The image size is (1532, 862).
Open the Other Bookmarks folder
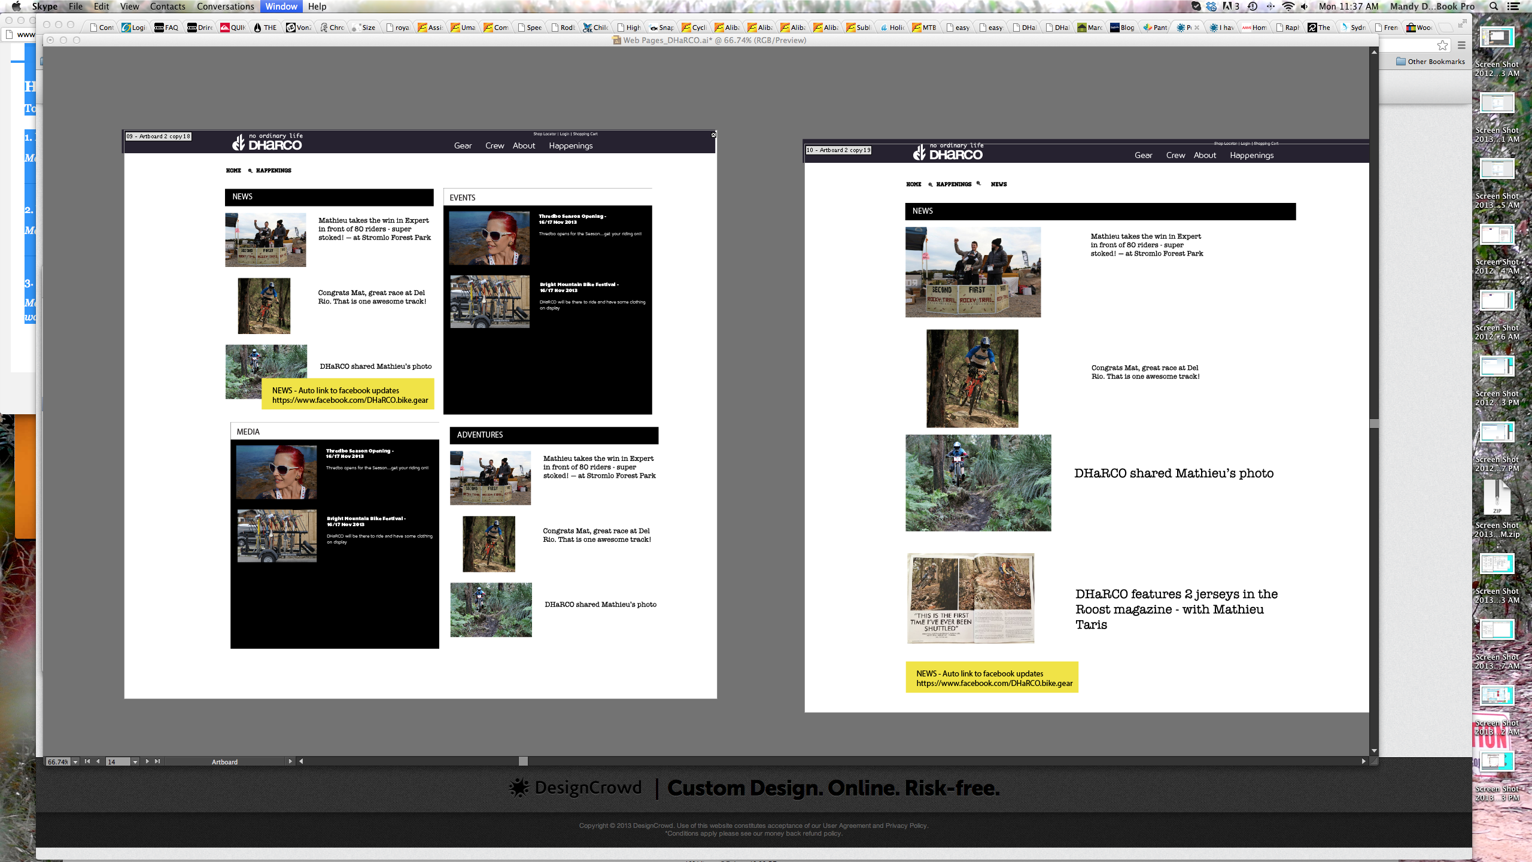tap(1430, 62)
